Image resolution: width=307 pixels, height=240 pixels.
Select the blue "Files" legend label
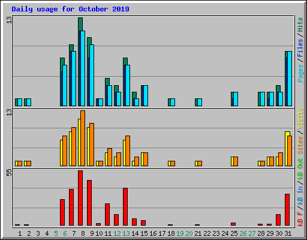(300, 48)
